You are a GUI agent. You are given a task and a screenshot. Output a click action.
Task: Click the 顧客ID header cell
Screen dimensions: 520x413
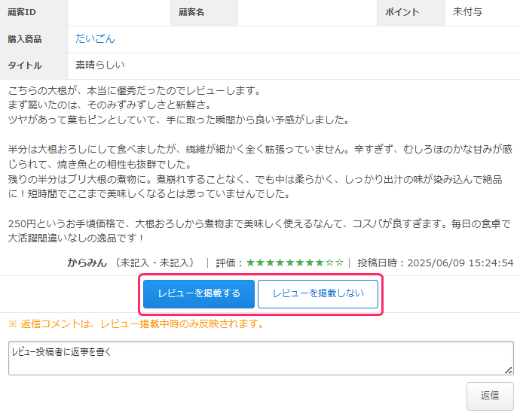[33, 13]
